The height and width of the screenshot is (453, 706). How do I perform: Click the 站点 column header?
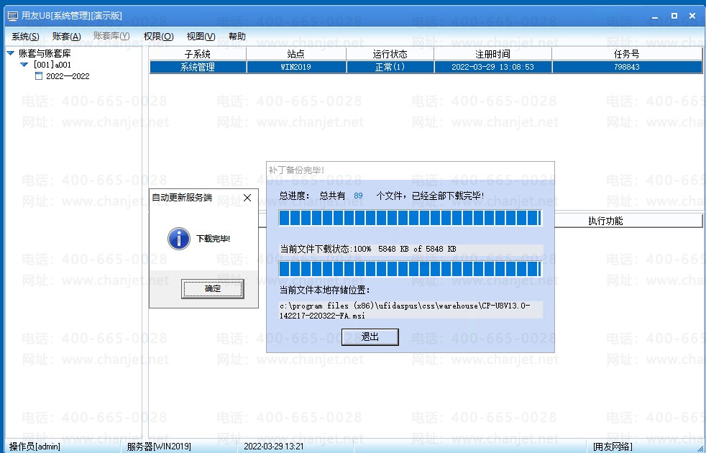295,54
